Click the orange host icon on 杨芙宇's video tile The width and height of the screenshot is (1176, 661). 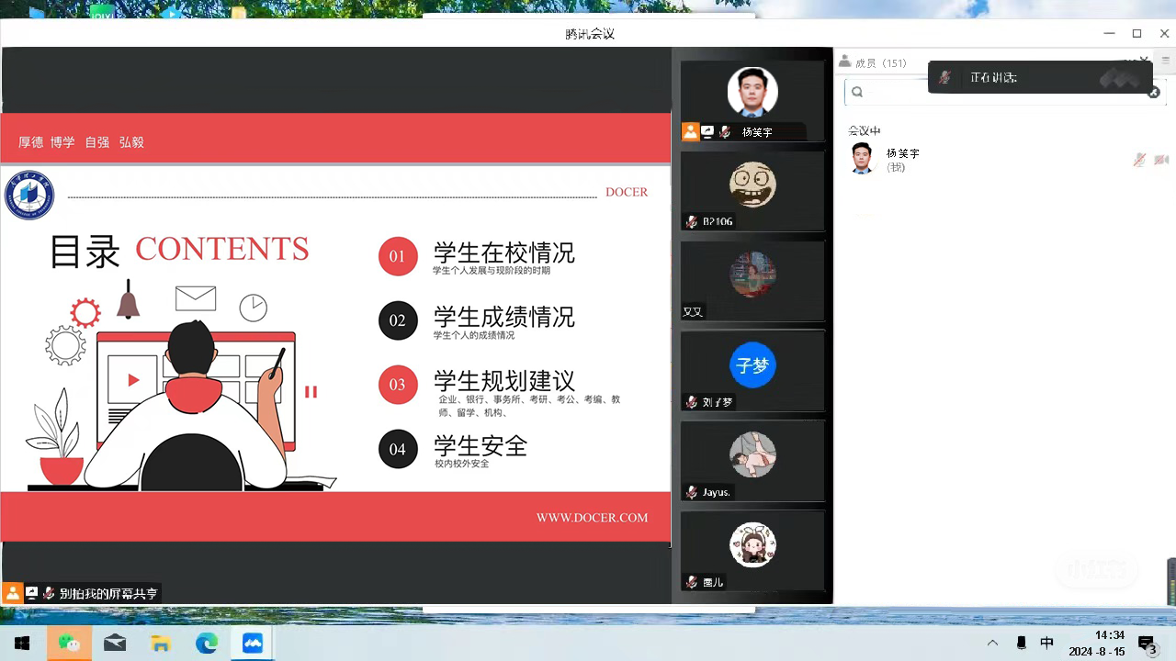pyautogui.click(x=690, y=131)
